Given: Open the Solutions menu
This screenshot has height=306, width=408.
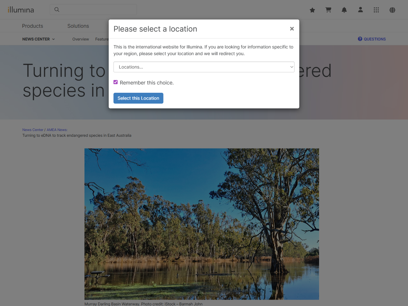Looking at the screenshot, I should (x=78, y=26).
